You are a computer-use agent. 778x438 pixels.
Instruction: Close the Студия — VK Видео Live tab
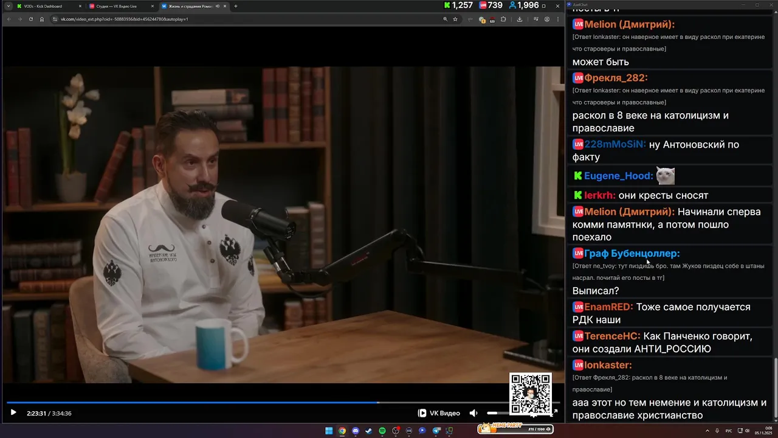(x=153, y=6)
